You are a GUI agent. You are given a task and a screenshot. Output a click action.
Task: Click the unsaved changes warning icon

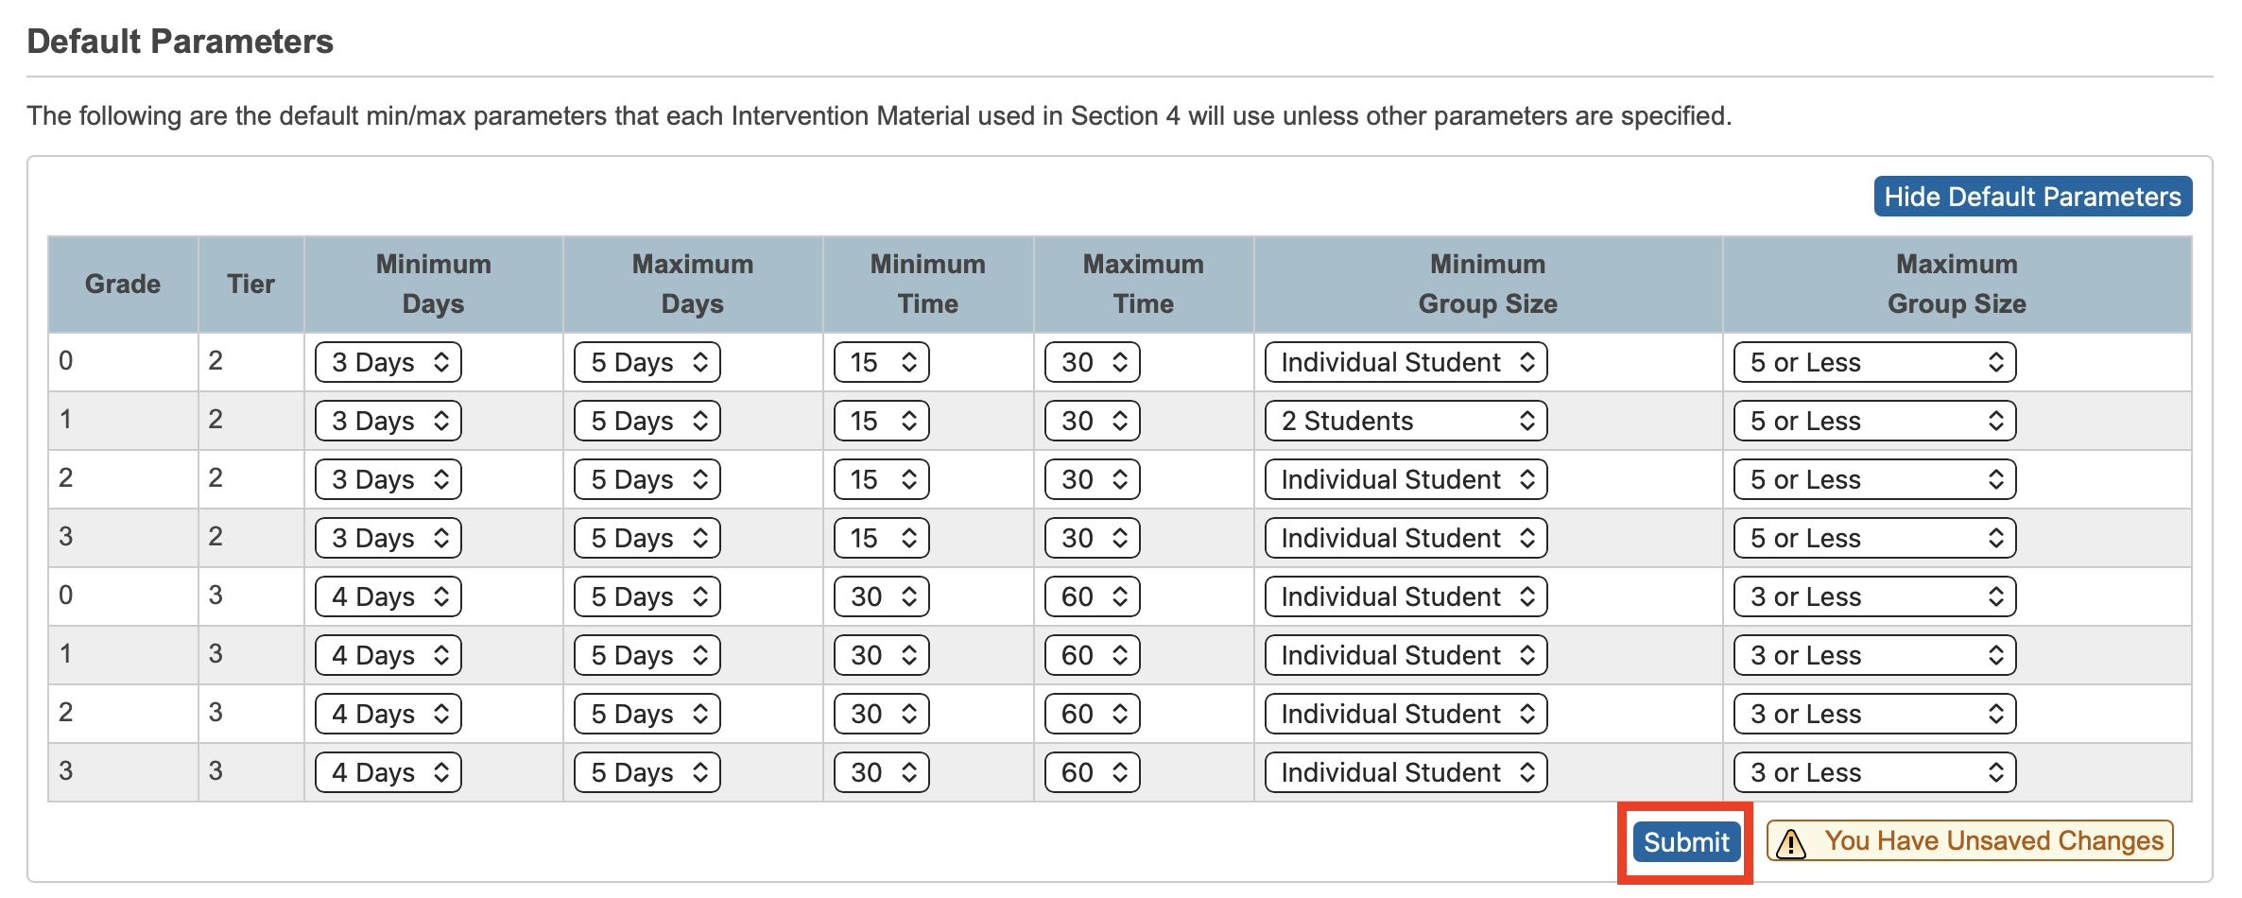tap(1791, 842)
